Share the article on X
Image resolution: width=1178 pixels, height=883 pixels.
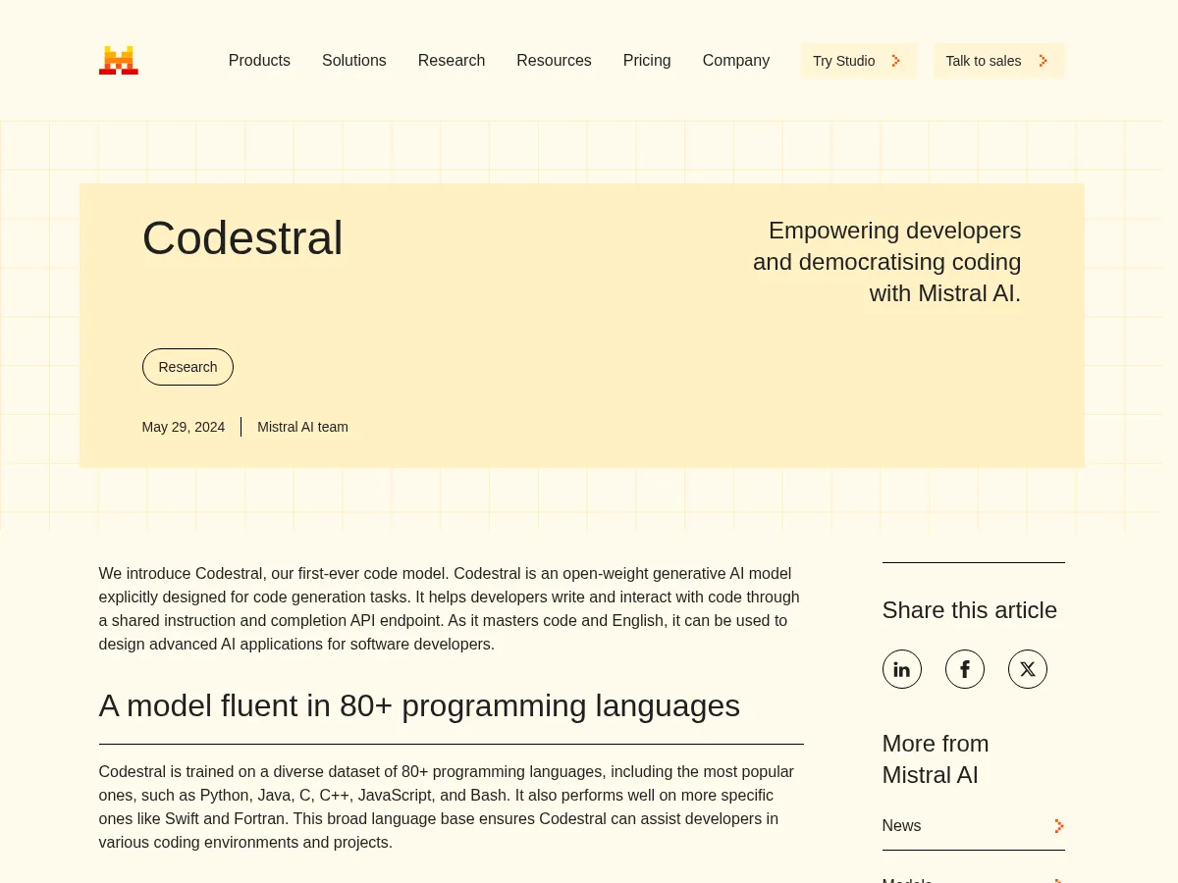(x=1027, y=668)
